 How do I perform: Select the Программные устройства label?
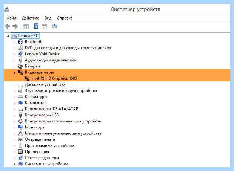[49, 146]
